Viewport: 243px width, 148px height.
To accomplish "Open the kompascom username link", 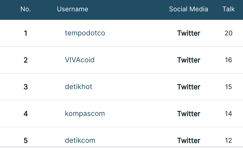I will [x=85, y=114].
